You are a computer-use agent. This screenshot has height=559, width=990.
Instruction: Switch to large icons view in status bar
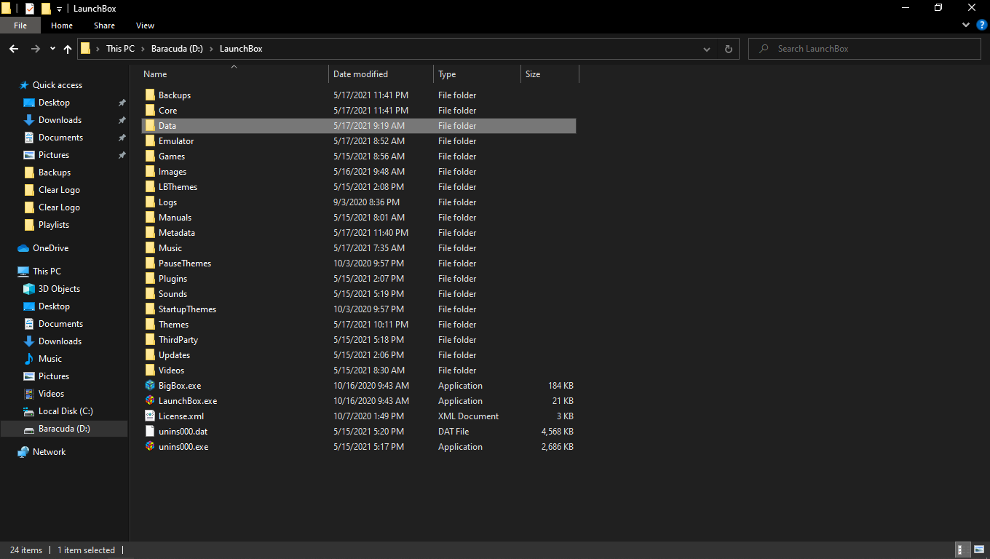[978, 550]
